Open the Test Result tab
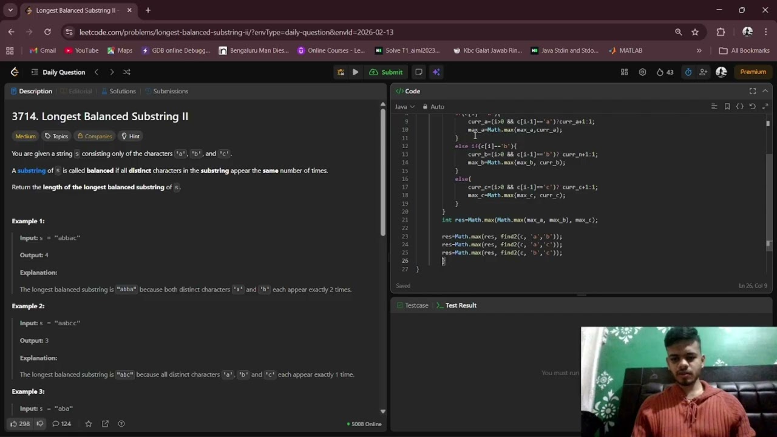This screenshot has width=777, height=437. point(456,305)
